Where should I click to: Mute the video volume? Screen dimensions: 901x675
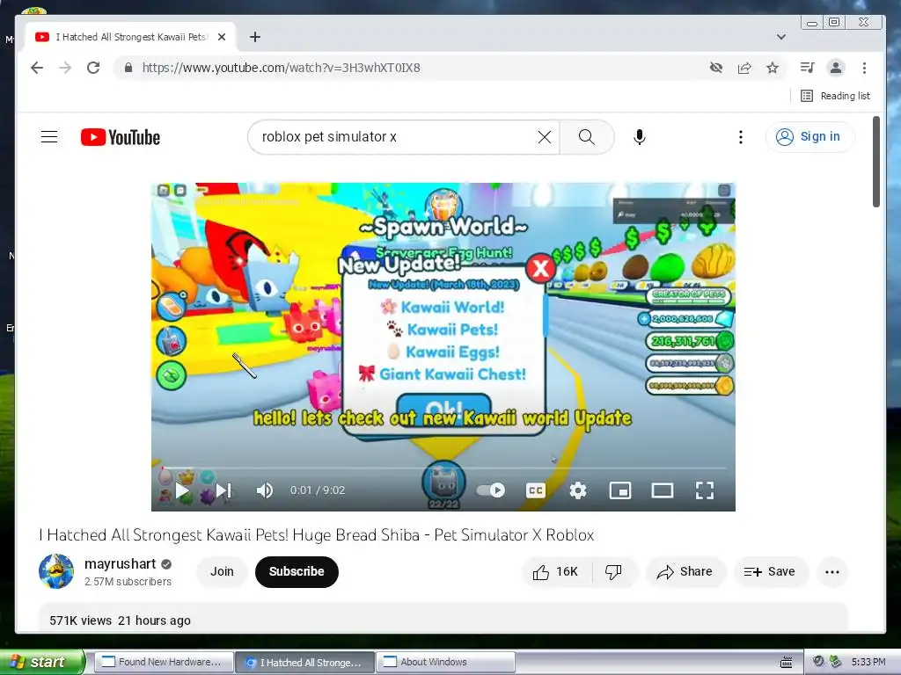[265, 490]
